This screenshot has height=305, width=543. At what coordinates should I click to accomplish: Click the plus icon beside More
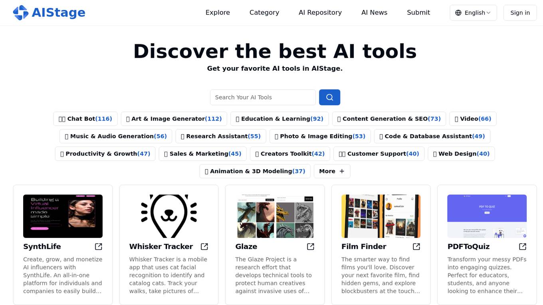click(x=342, y=171)
